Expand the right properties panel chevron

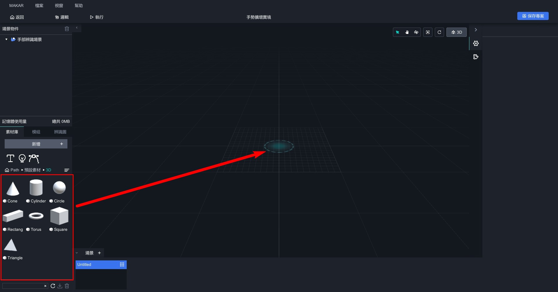[476, 30]
